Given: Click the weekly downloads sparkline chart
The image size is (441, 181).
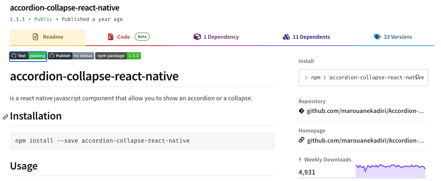Looking at the screenshot, I should pyautogui.click(x=391, y=171).
